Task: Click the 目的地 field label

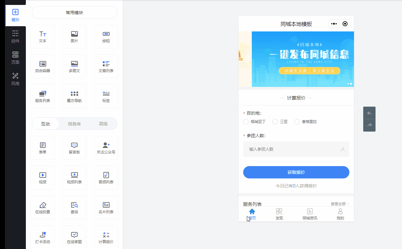Action: [x=254, y=113]
